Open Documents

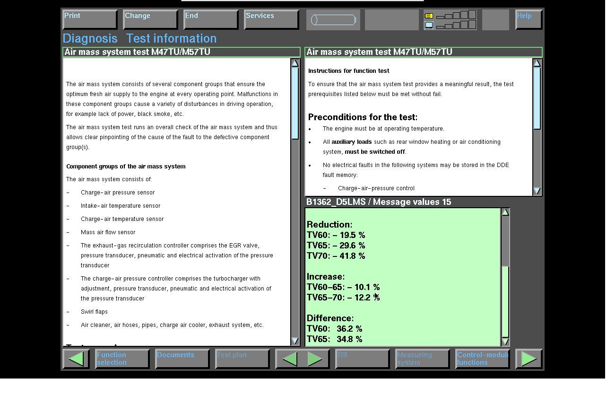[182, 359]
